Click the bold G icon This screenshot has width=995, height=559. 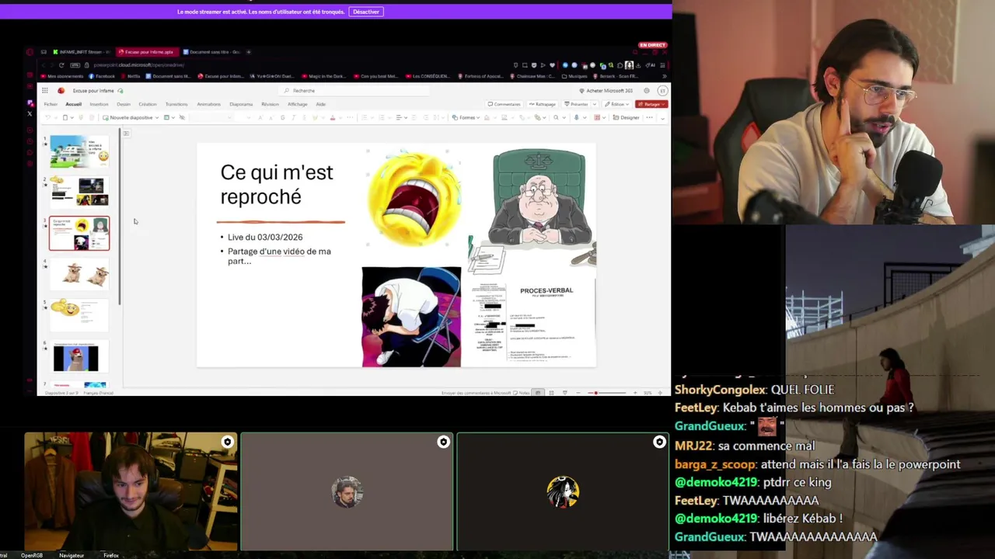tap(282, 117)
